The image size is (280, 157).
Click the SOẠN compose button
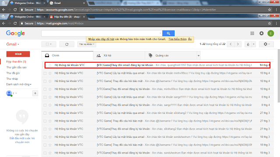[18, 54]
